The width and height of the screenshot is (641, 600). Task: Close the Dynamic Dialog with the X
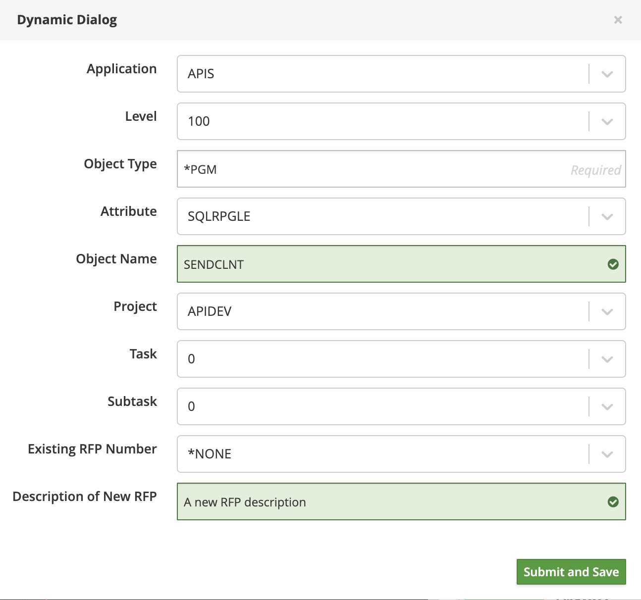pos(618,20)
